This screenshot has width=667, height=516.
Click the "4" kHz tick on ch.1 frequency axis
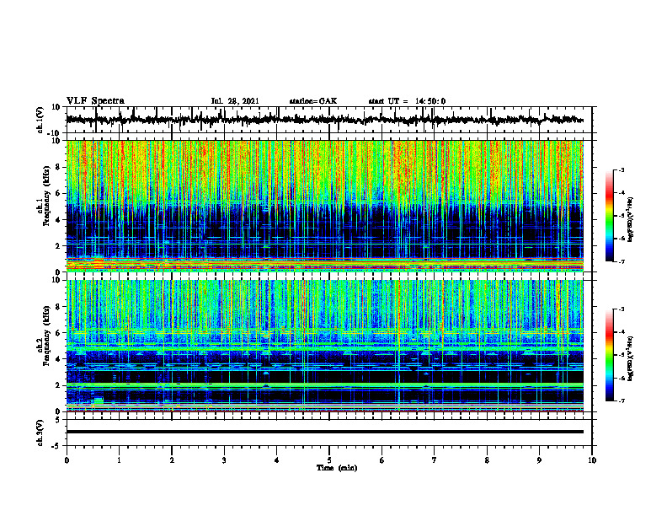click(59, 220)
